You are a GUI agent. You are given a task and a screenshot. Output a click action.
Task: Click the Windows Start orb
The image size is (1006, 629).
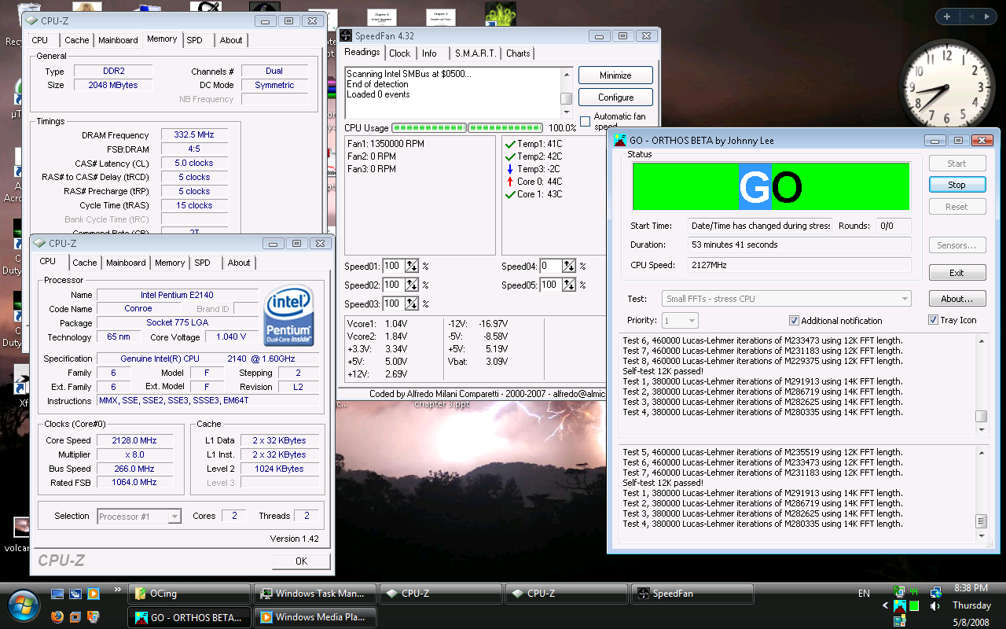(23, 604)
